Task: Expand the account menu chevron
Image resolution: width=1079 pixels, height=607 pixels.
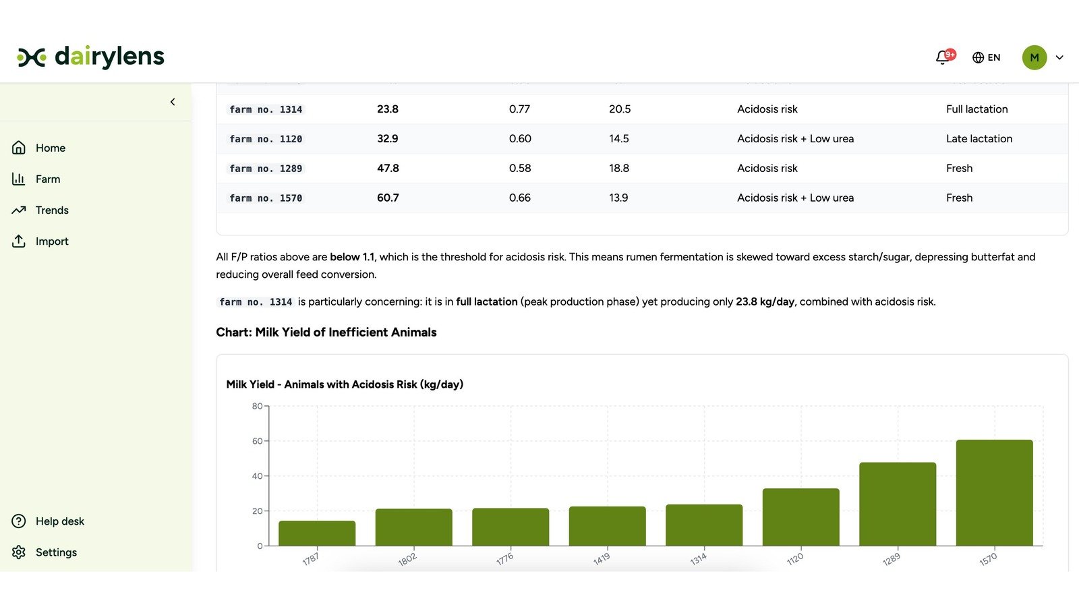Action: 1059,58
